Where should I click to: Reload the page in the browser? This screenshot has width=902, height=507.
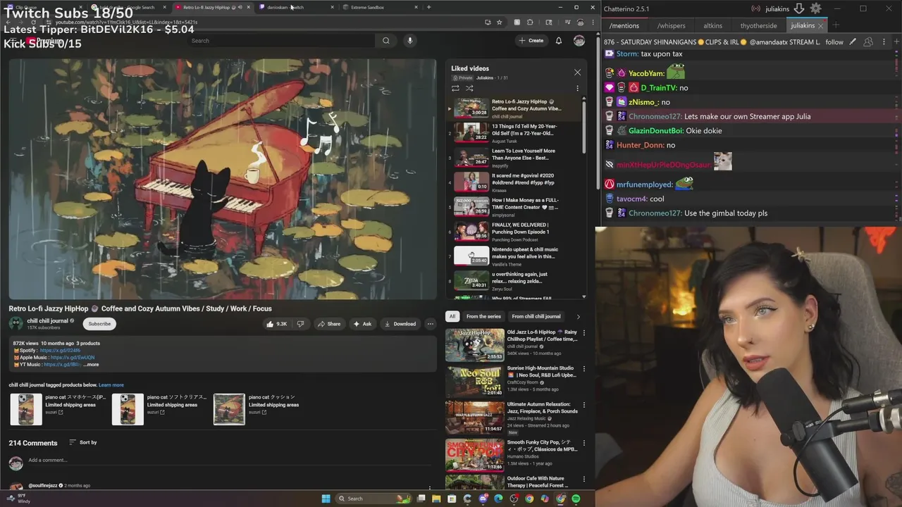click(x=34, y=22)
